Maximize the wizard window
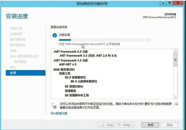The image size is (186, 130). (170, 3)
